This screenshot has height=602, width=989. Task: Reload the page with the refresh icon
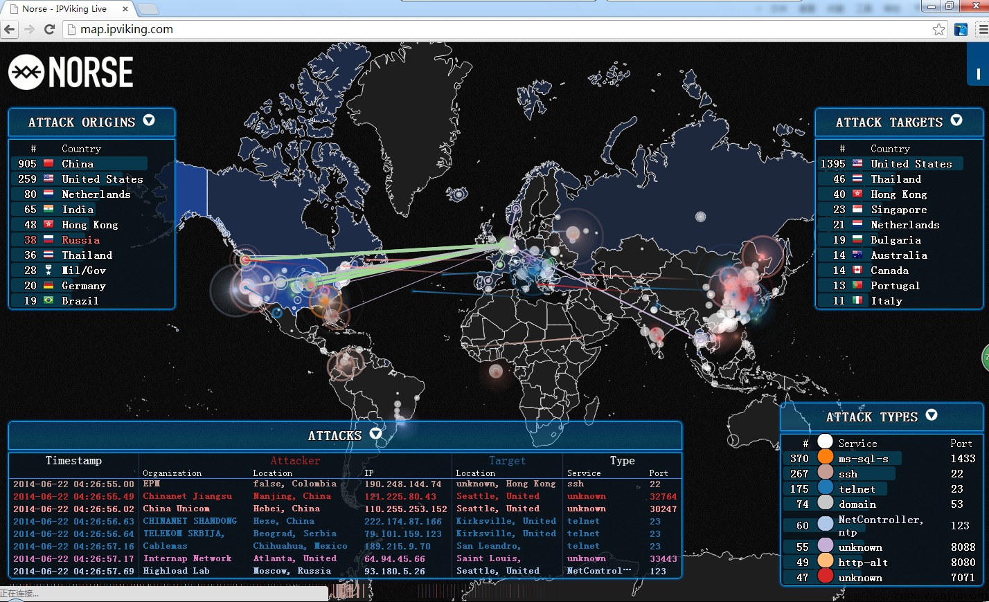tap(49, 29)
